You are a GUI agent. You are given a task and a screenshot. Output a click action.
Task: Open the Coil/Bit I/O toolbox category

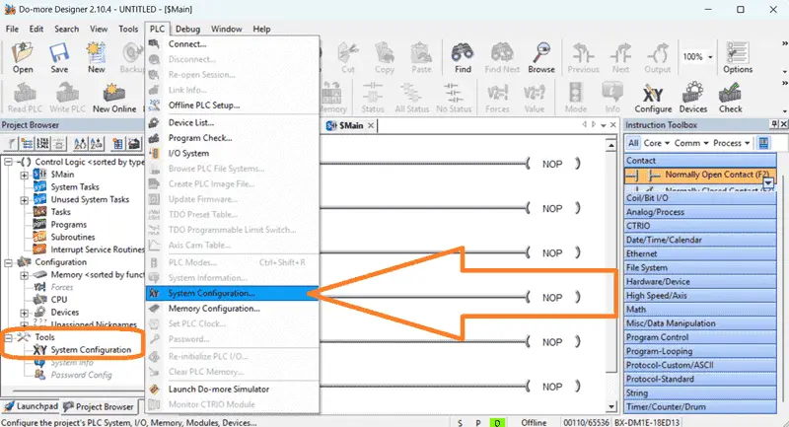tap(700, 198)
